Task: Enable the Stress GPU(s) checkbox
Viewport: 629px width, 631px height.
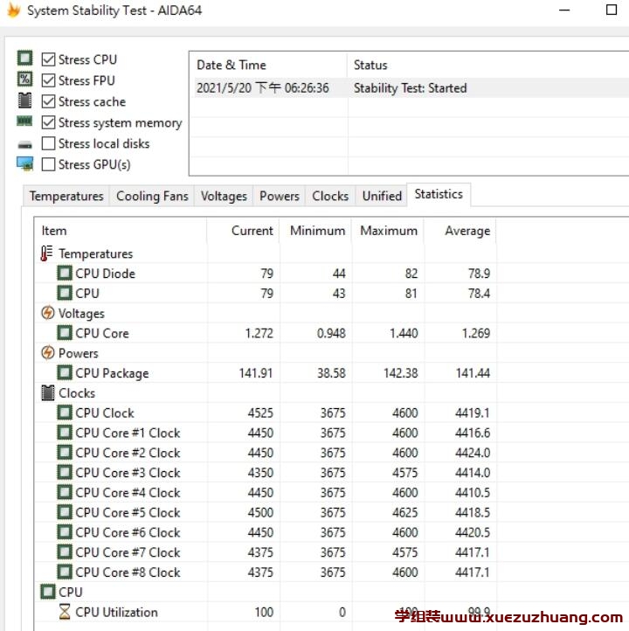Action: [x=48, y=164]
